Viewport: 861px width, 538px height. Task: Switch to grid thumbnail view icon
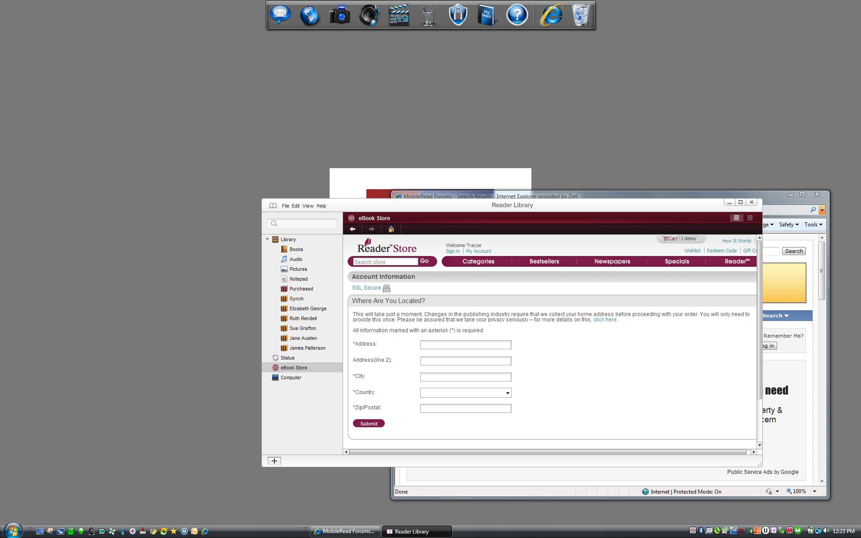coord(750,218)
